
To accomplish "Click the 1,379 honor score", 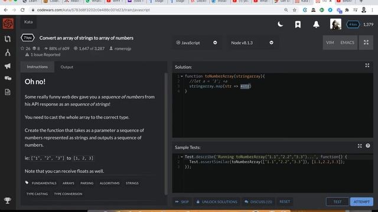I will pyautogui.click(x=368, y=25).
